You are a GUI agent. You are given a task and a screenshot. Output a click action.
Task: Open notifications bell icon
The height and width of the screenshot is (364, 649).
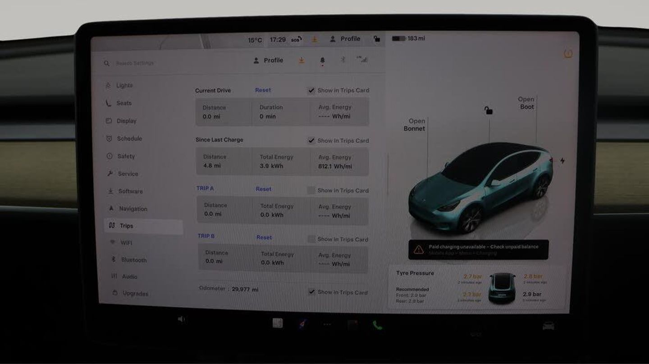(x=322, y=60)
